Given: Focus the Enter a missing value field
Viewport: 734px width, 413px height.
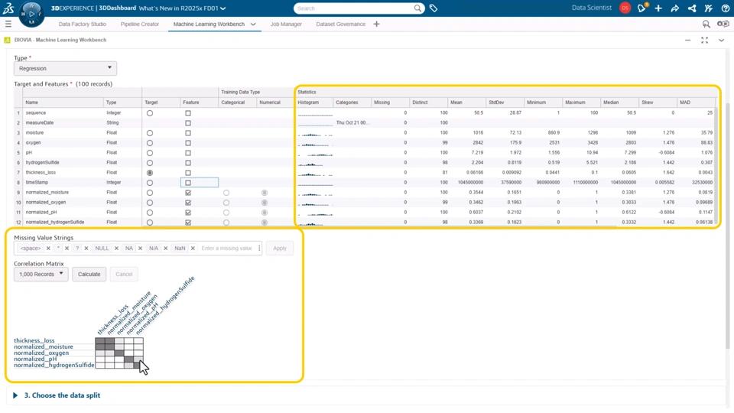Looking at the screenshot, I should pos(226,248).
